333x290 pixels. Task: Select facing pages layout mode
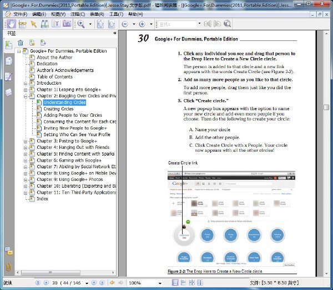pyautogui.click(x=192, y=283)
